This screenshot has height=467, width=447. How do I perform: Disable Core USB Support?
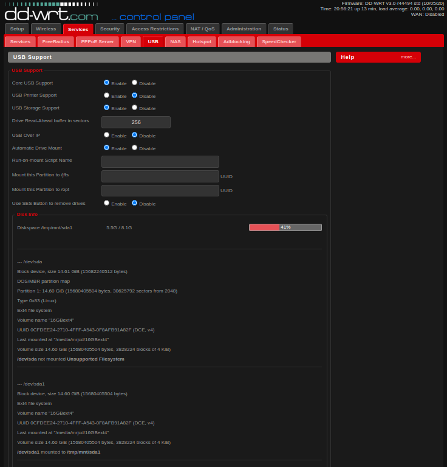click(x=135, y=83)
